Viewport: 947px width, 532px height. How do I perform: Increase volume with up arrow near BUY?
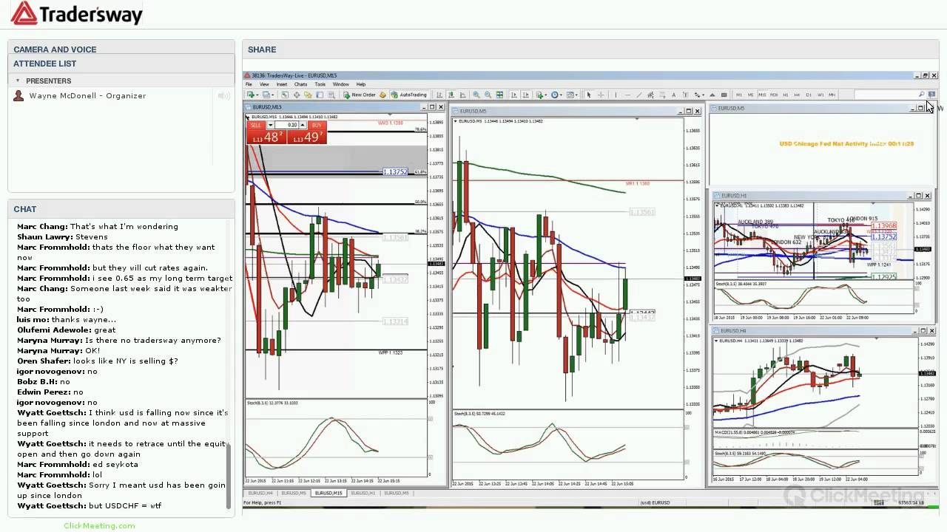[x=302, y=125]
